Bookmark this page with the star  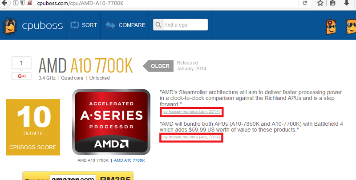click(320, 3)
